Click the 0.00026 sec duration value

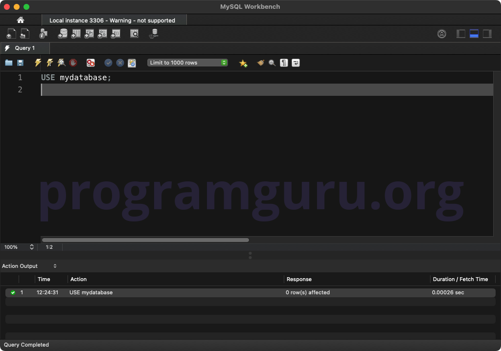[448, 292]
